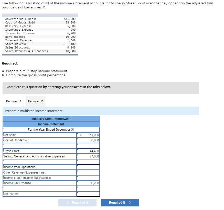Screen dimensions: 224x210
Task: Open the Cost of Goods Sold label dropdown
Action: click(x=40, y=140)
